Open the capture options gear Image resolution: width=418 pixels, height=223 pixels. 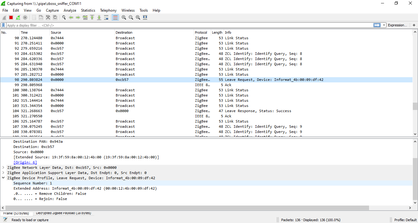pyautogui.click(x=25, y=17)
